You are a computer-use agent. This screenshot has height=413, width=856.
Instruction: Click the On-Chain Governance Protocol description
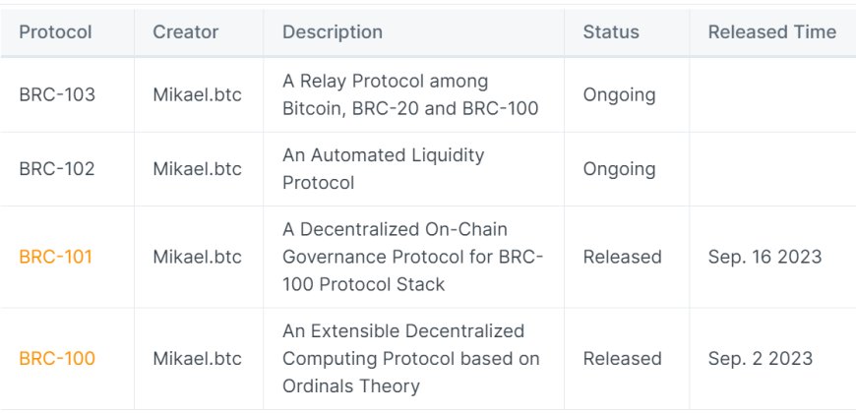tap(412, 257)
